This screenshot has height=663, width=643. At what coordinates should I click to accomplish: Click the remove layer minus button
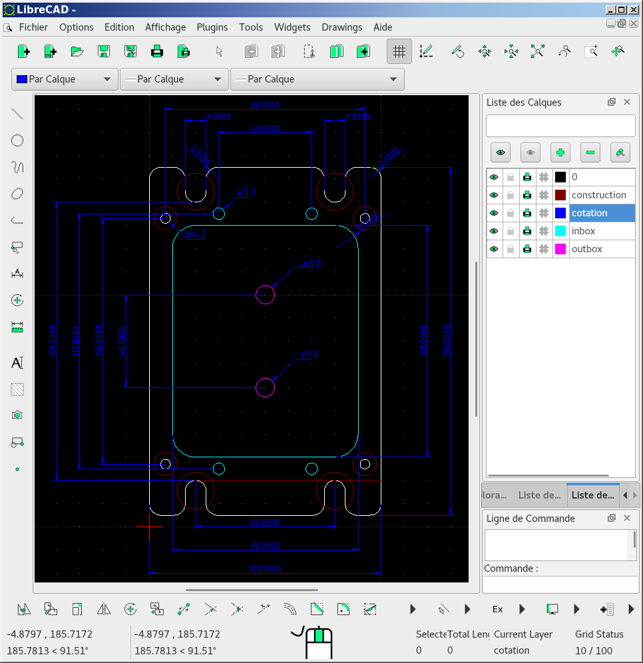point(590,152)
